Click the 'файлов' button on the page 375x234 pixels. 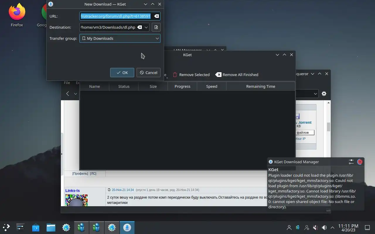pyautogui.click(x=305, y=133)
